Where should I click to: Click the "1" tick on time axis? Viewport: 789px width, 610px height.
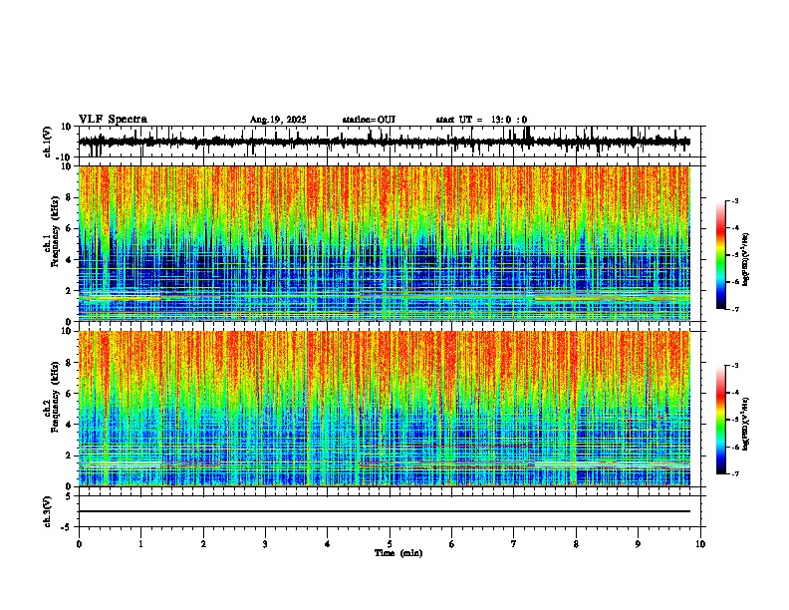[140, 544]
